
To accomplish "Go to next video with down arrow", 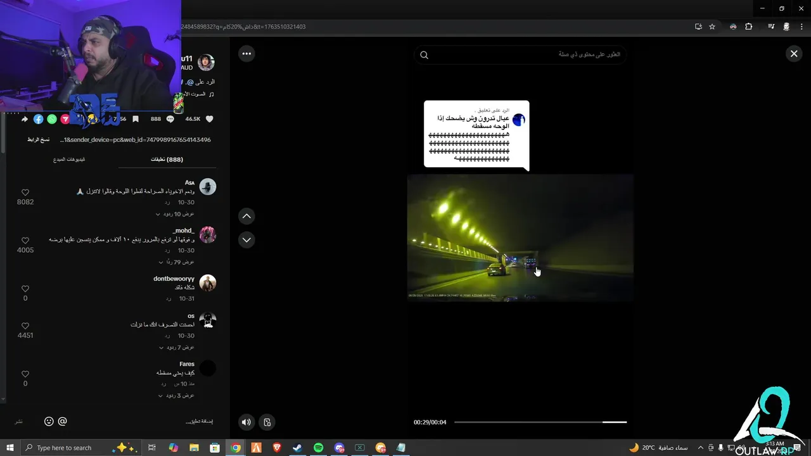I will [x=246, y=239].
